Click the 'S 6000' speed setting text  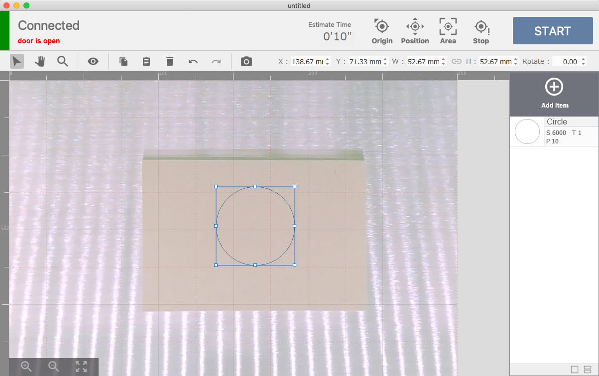(x=556, y=133)
